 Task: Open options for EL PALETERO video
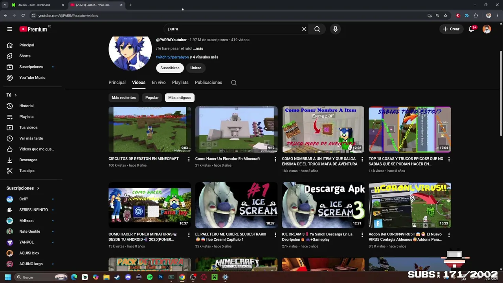pyautogui.click(x=275, y=235)
